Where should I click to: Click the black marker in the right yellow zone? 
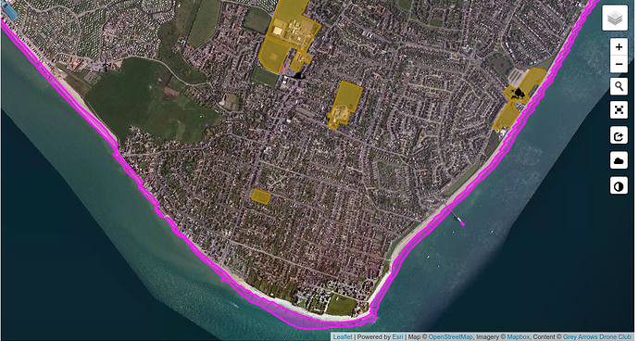(x=519, y=94)
